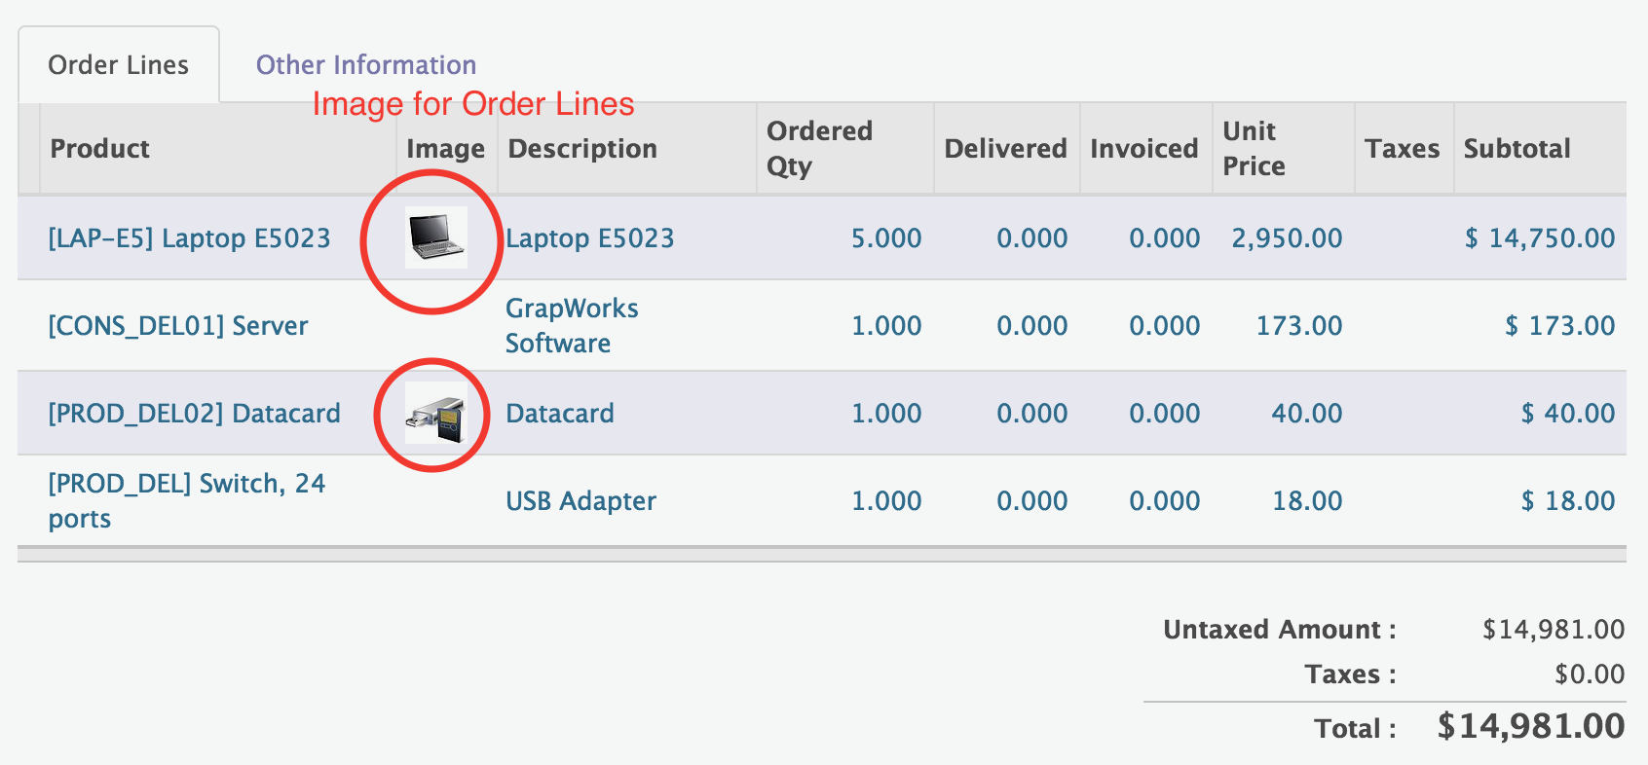Select the [PROD_DEL02] Datacard product
This screenshot has width=1648, height=765.
194,413
